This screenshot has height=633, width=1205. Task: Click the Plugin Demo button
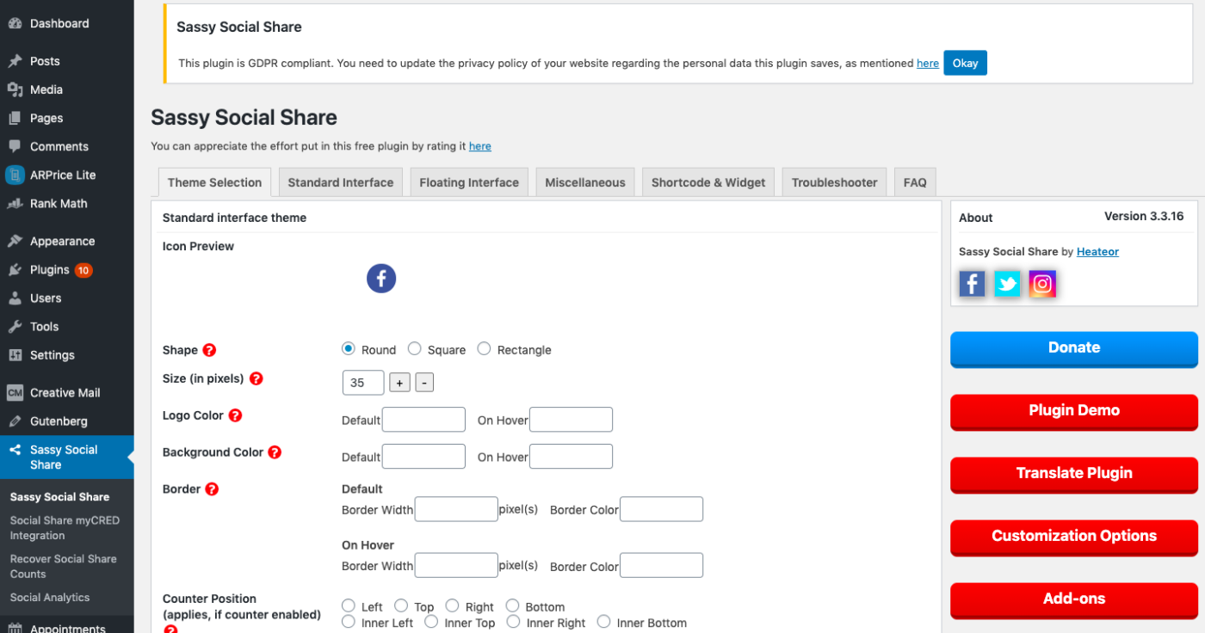(1074, 411)
